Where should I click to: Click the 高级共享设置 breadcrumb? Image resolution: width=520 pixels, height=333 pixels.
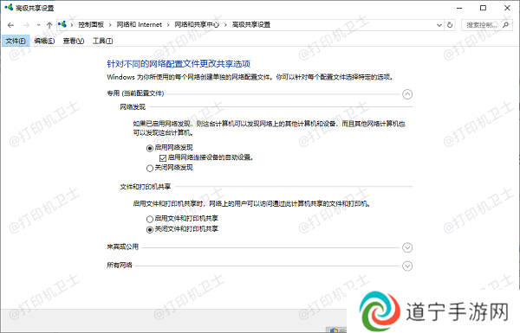click(251, 25)
